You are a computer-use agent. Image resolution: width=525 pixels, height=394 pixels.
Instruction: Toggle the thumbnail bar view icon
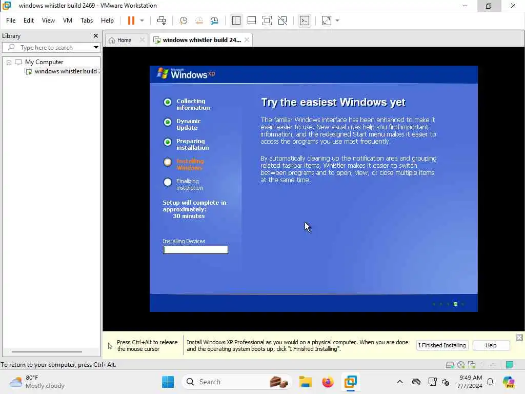251,21
